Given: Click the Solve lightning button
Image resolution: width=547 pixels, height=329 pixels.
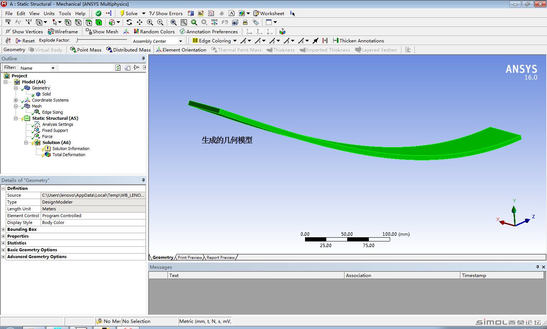Looking at the screenshot, I should [x=128, y=13].
